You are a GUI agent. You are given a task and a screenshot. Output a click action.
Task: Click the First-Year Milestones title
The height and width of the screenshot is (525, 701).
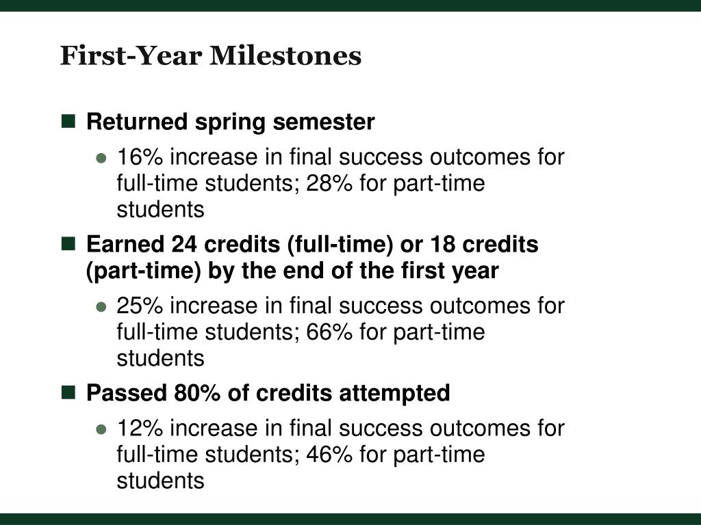pyautogui.click(x=211, y=56)
